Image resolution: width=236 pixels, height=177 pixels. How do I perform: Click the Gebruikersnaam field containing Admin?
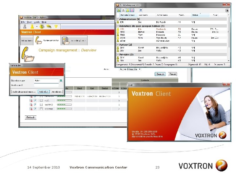coord(46,81)
